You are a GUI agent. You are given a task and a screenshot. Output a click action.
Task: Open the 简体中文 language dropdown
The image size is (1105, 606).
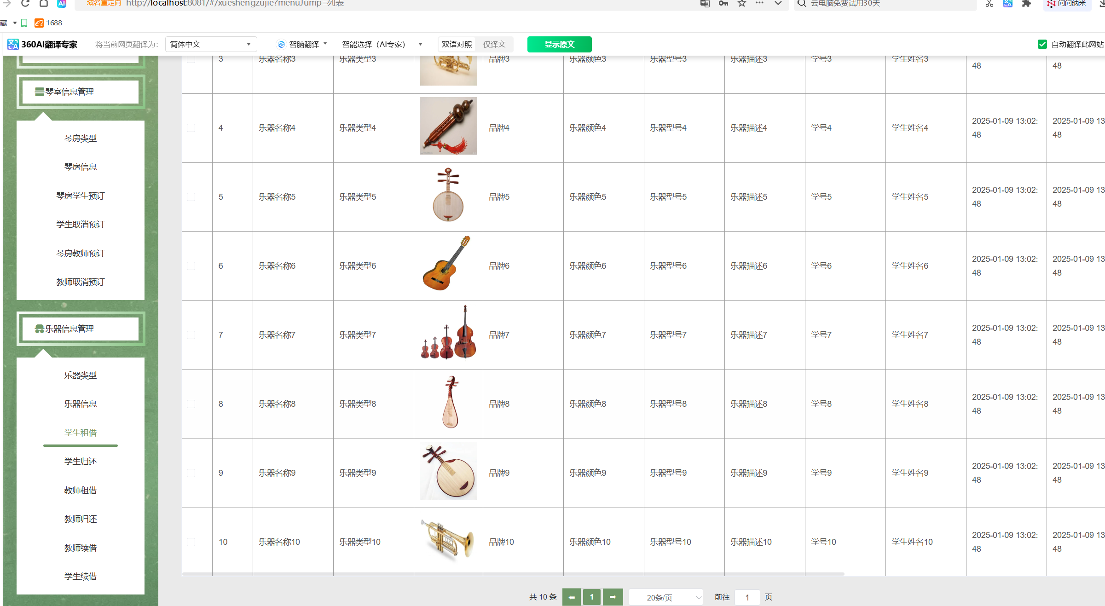pos(210,44)
